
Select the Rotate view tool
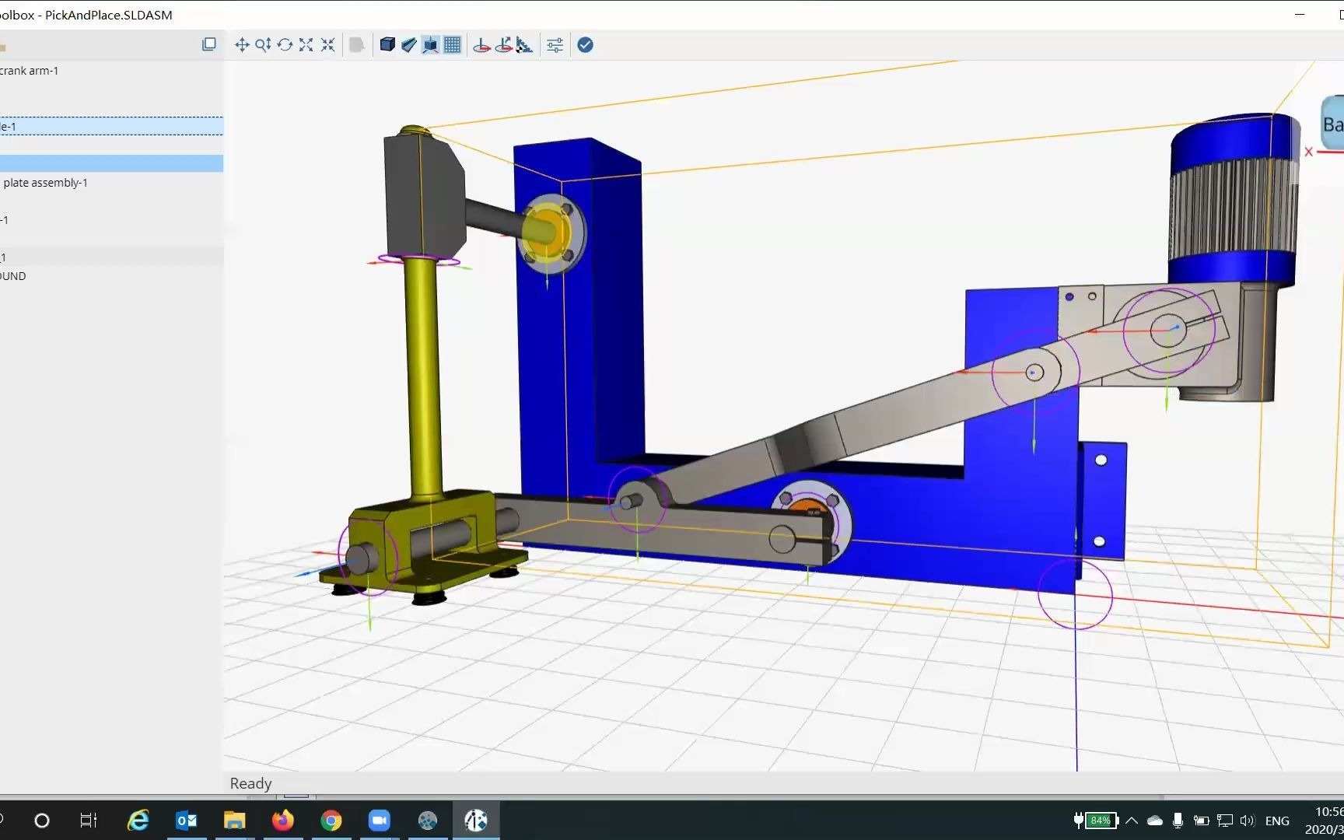(285, 45)
